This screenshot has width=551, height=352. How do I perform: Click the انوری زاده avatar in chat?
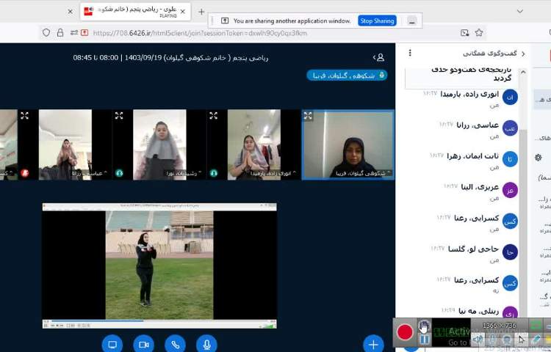pyautogui.click(x=510, y=97)
